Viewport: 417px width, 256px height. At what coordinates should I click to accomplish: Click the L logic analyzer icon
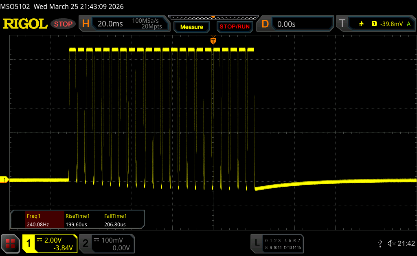(x=257, y=243)
